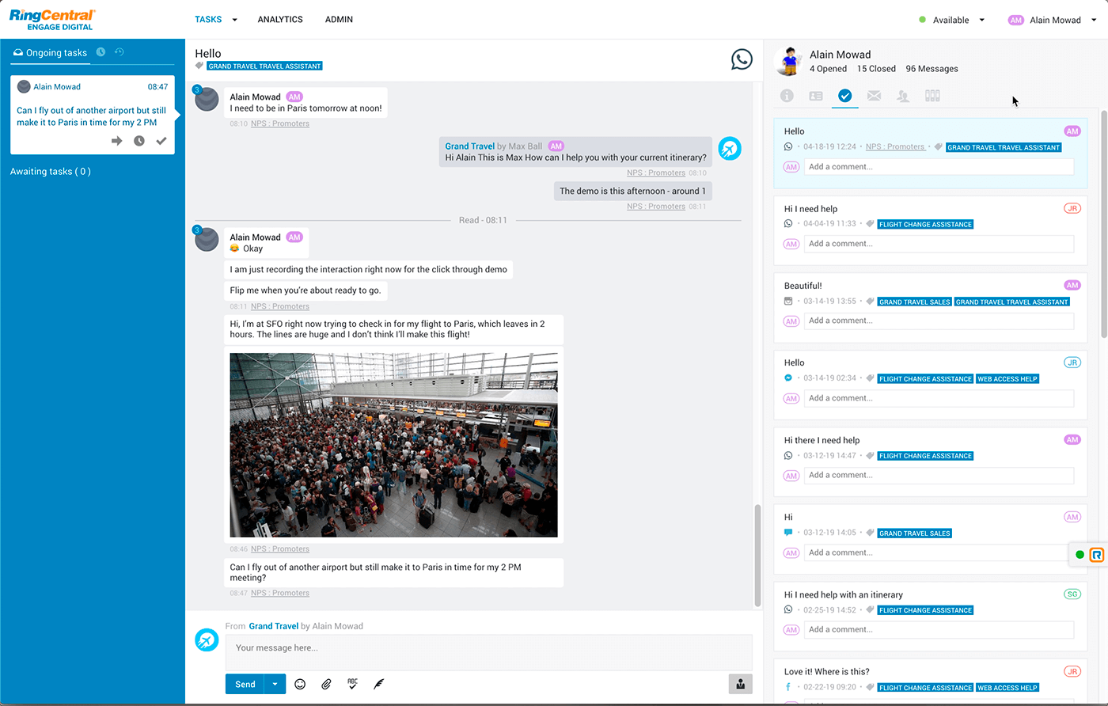
Task: Click the paperclip attachment icon
Action: tap(326, 684)
